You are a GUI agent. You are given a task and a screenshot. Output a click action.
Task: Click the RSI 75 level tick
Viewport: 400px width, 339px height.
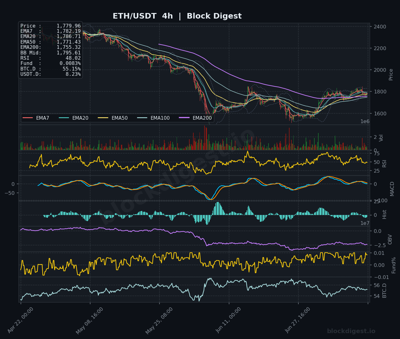click(x=377, y=154)
